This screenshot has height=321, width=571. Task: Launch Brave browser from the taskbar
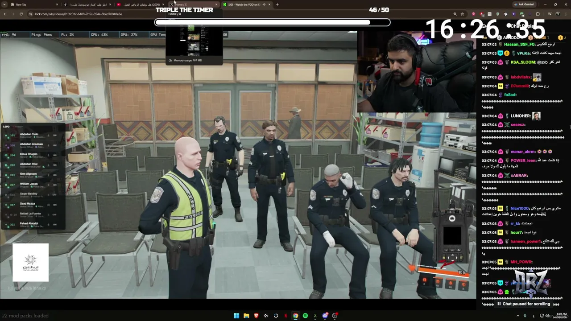tap(256, 316)
